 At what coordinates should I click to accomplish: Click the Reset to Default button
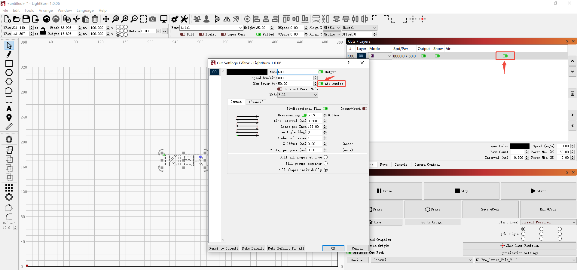224,248
